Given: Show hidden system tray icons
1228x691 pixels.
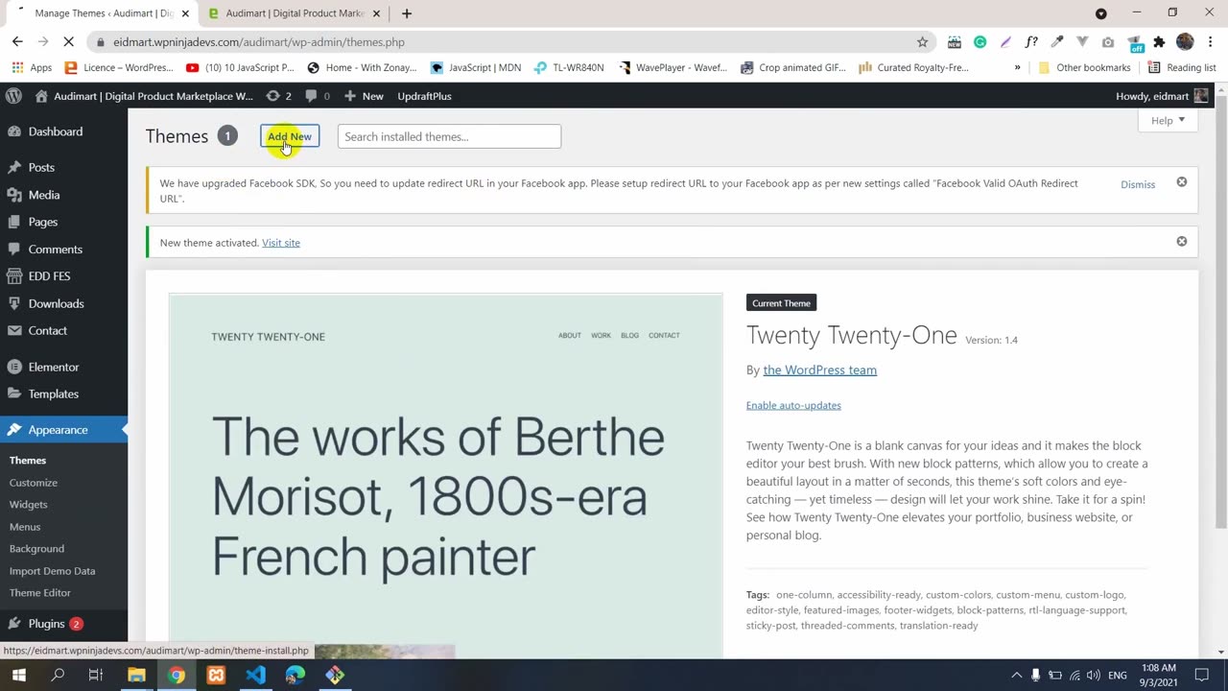Looking at the screenshot, I should 1016,676.
